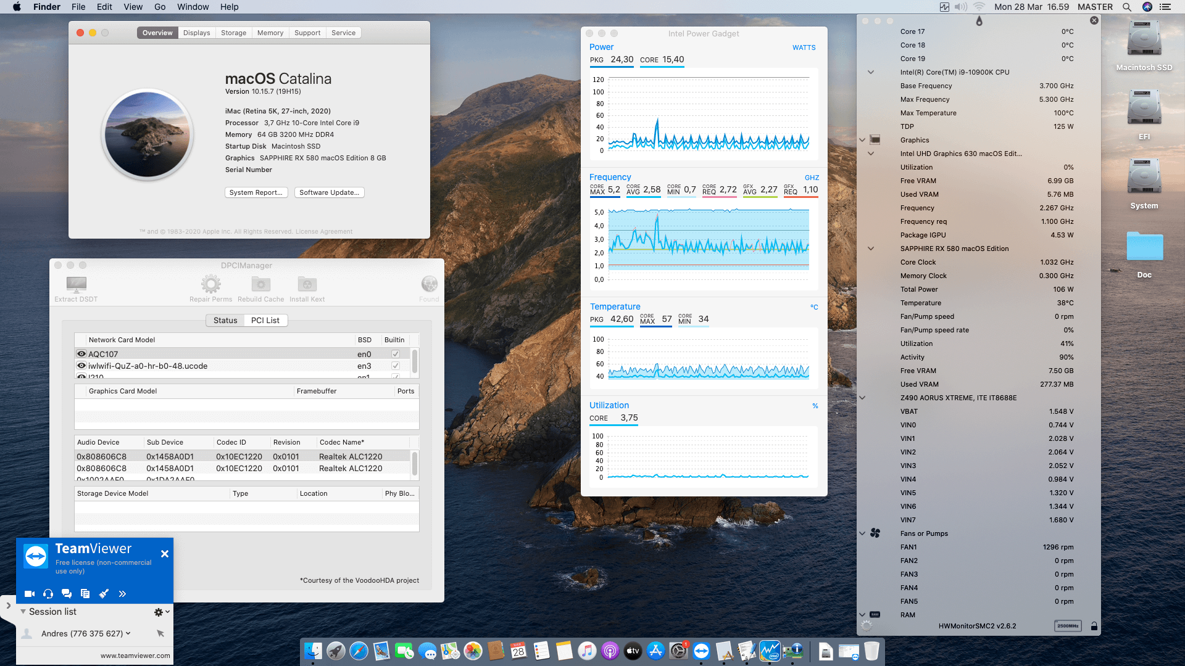The image size is (1185, 666).
Task: Click the Rebuild Cache folder icon
Action: (260, 284)
